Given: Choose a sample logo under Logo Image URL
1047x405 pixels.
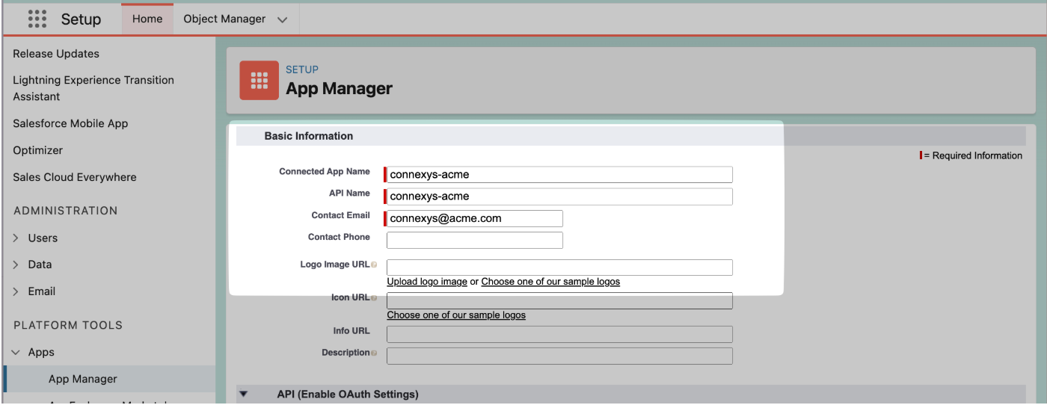Looking at the screenshot, I should coord(550,282).
